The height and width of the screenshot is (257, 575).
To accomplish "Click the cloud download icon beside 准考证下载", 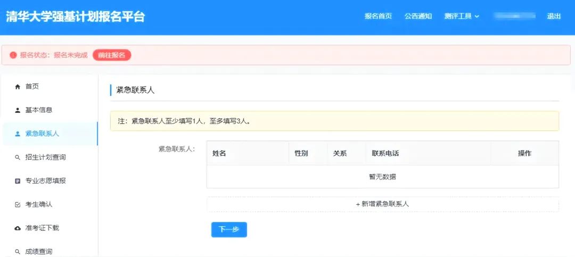I will click(x=18, y=228).
